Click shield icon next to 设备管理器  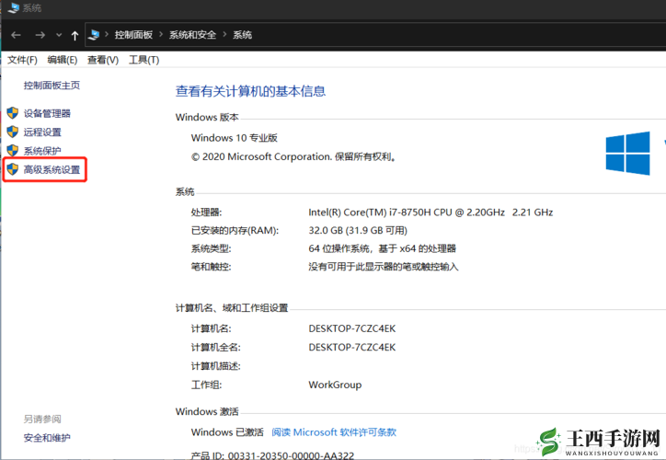(13, 113)
